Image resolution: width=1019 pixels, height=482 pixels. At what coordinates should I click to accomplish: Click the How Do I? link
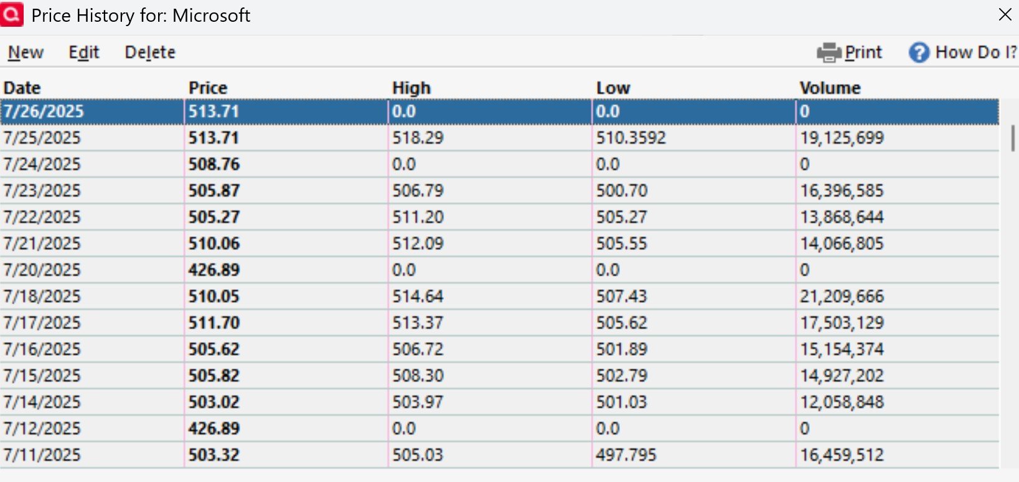click(975, 52)
